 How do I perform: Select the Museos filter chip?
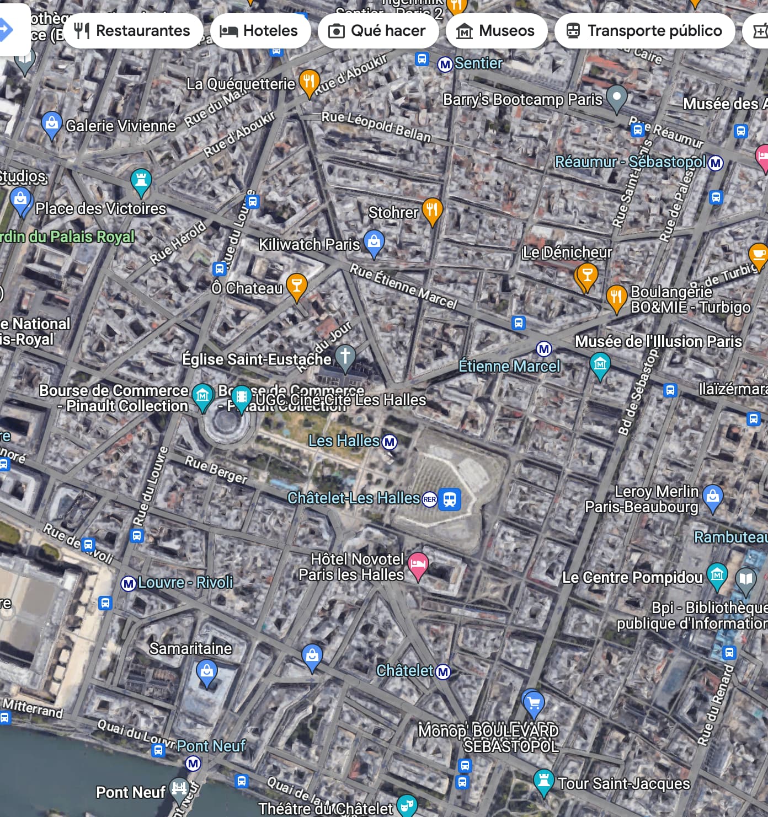(496, 31)
